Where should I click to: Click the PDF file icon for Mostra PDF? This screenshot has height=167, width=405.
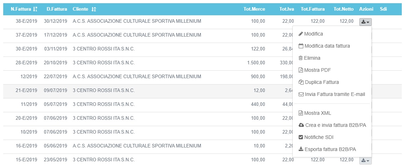click(301, 70)
